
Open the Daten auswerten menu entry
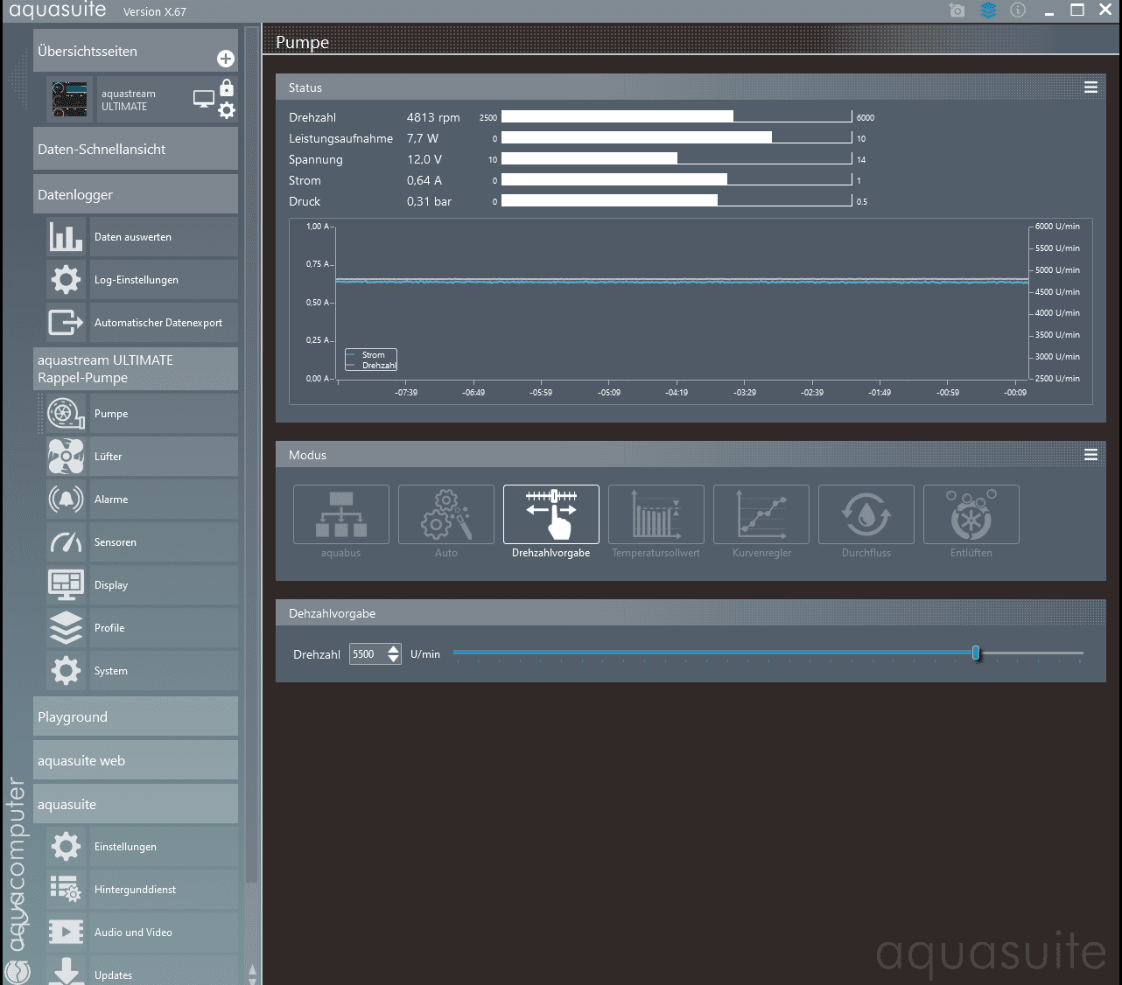(x=164, y=237)
